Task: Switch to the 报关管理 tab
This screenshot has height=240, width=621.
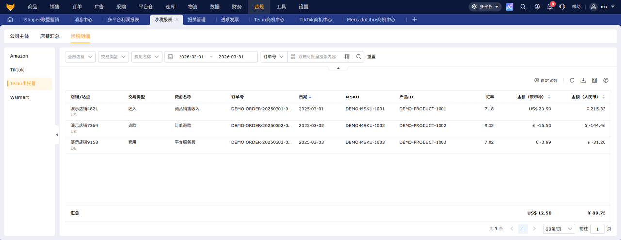Action: coord(196,20)
